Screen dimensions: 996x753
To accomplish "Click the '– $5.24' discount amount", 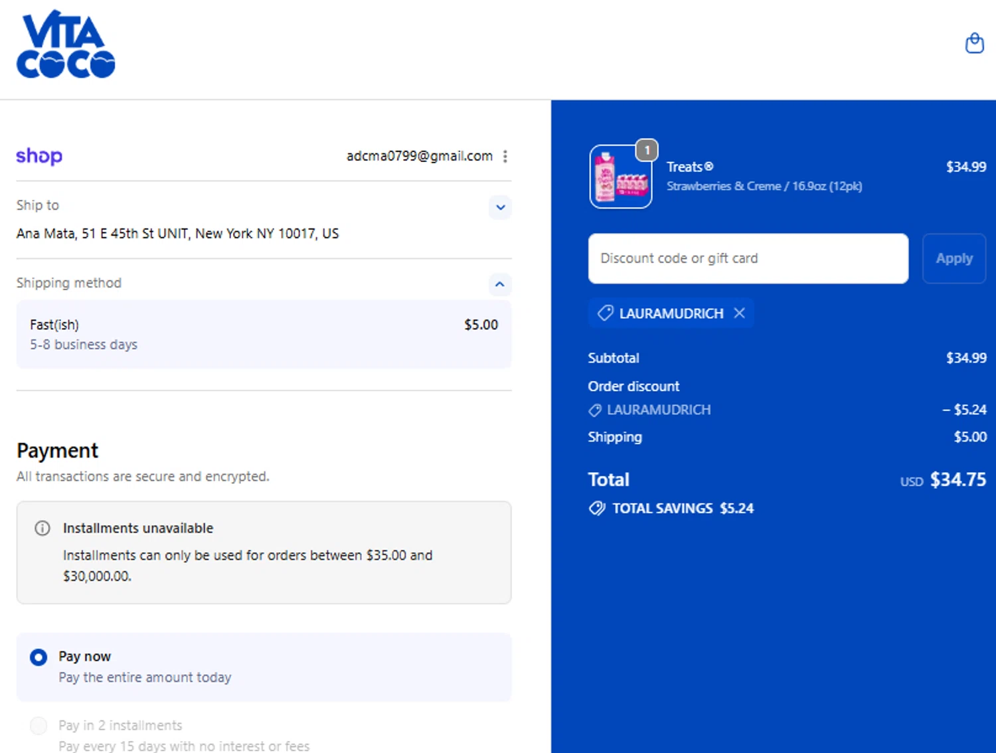I will 964,410.
